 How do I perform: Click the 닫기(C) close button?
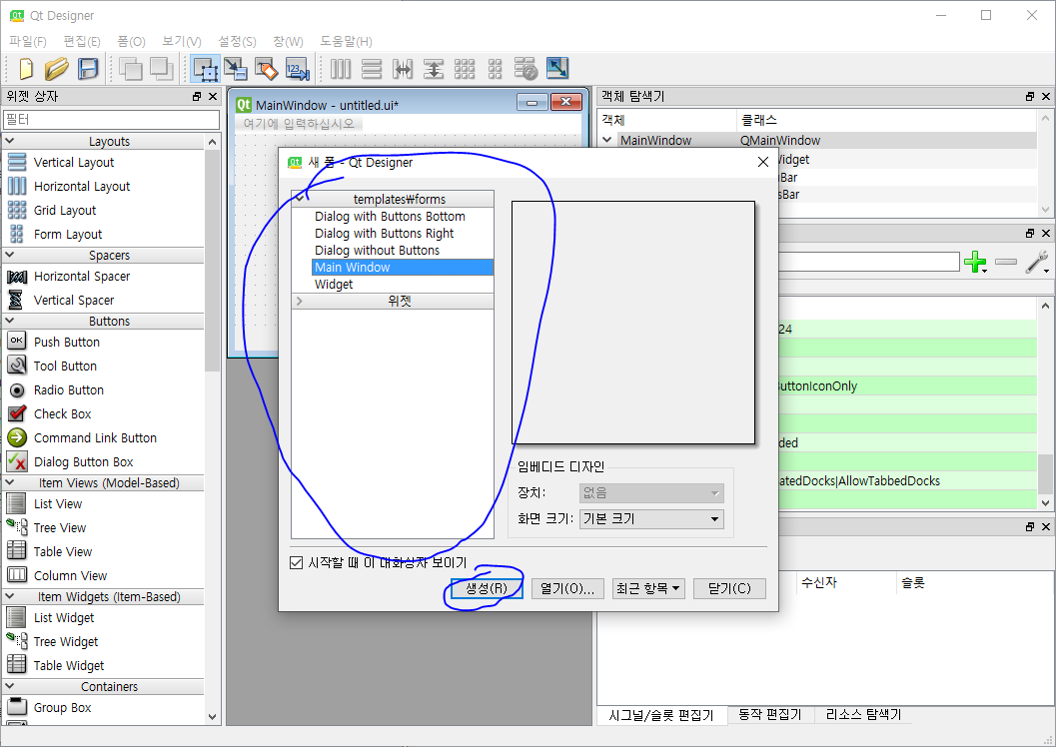click(729, 589)
